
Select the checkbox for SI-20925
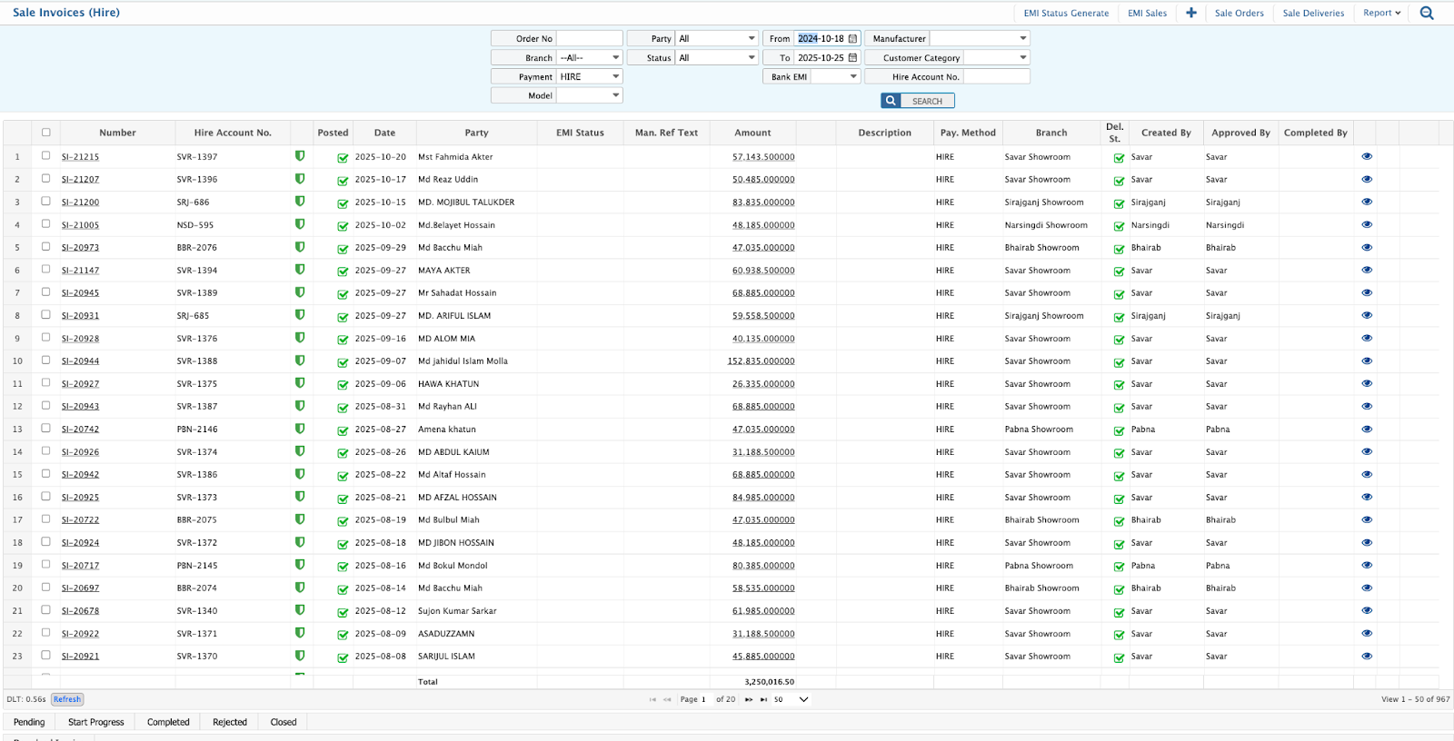pos(46,496)
